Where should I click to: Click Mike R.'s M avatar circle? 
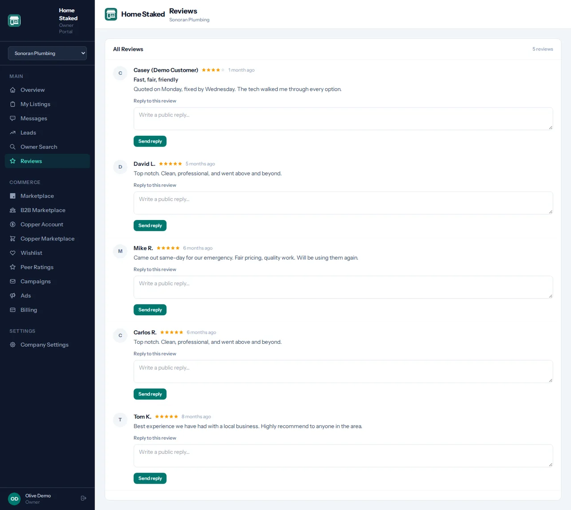point(120,251)
